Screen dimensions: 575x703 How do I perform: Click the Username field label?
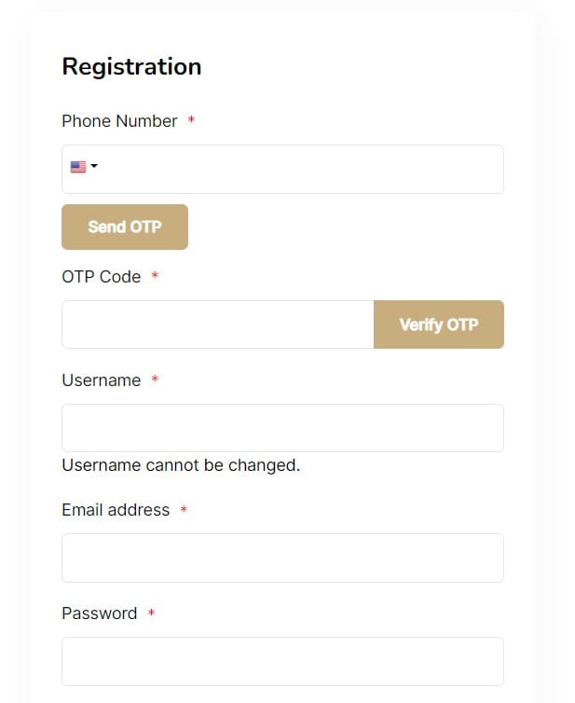[102, 380]
